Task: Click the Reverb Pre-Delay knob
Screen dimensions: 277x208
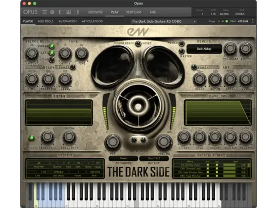Action: point(230,49)
